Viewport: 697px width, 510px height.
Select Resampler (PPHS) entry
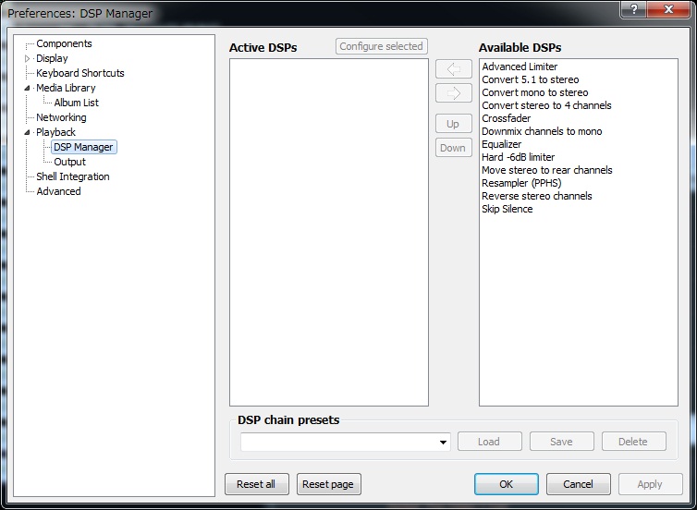click(521, 183)
